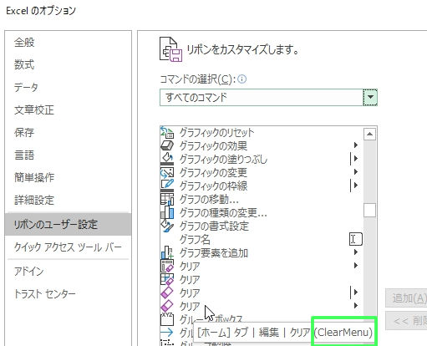Expand submenu arrow for グラフィックの枠線
The height and width of the screenshot is (346, 427).
356,186
